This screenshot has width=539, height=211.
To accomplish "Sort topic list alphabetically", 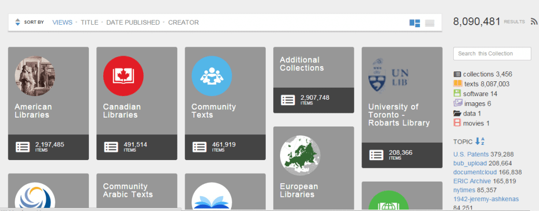I will click(480, 141).
